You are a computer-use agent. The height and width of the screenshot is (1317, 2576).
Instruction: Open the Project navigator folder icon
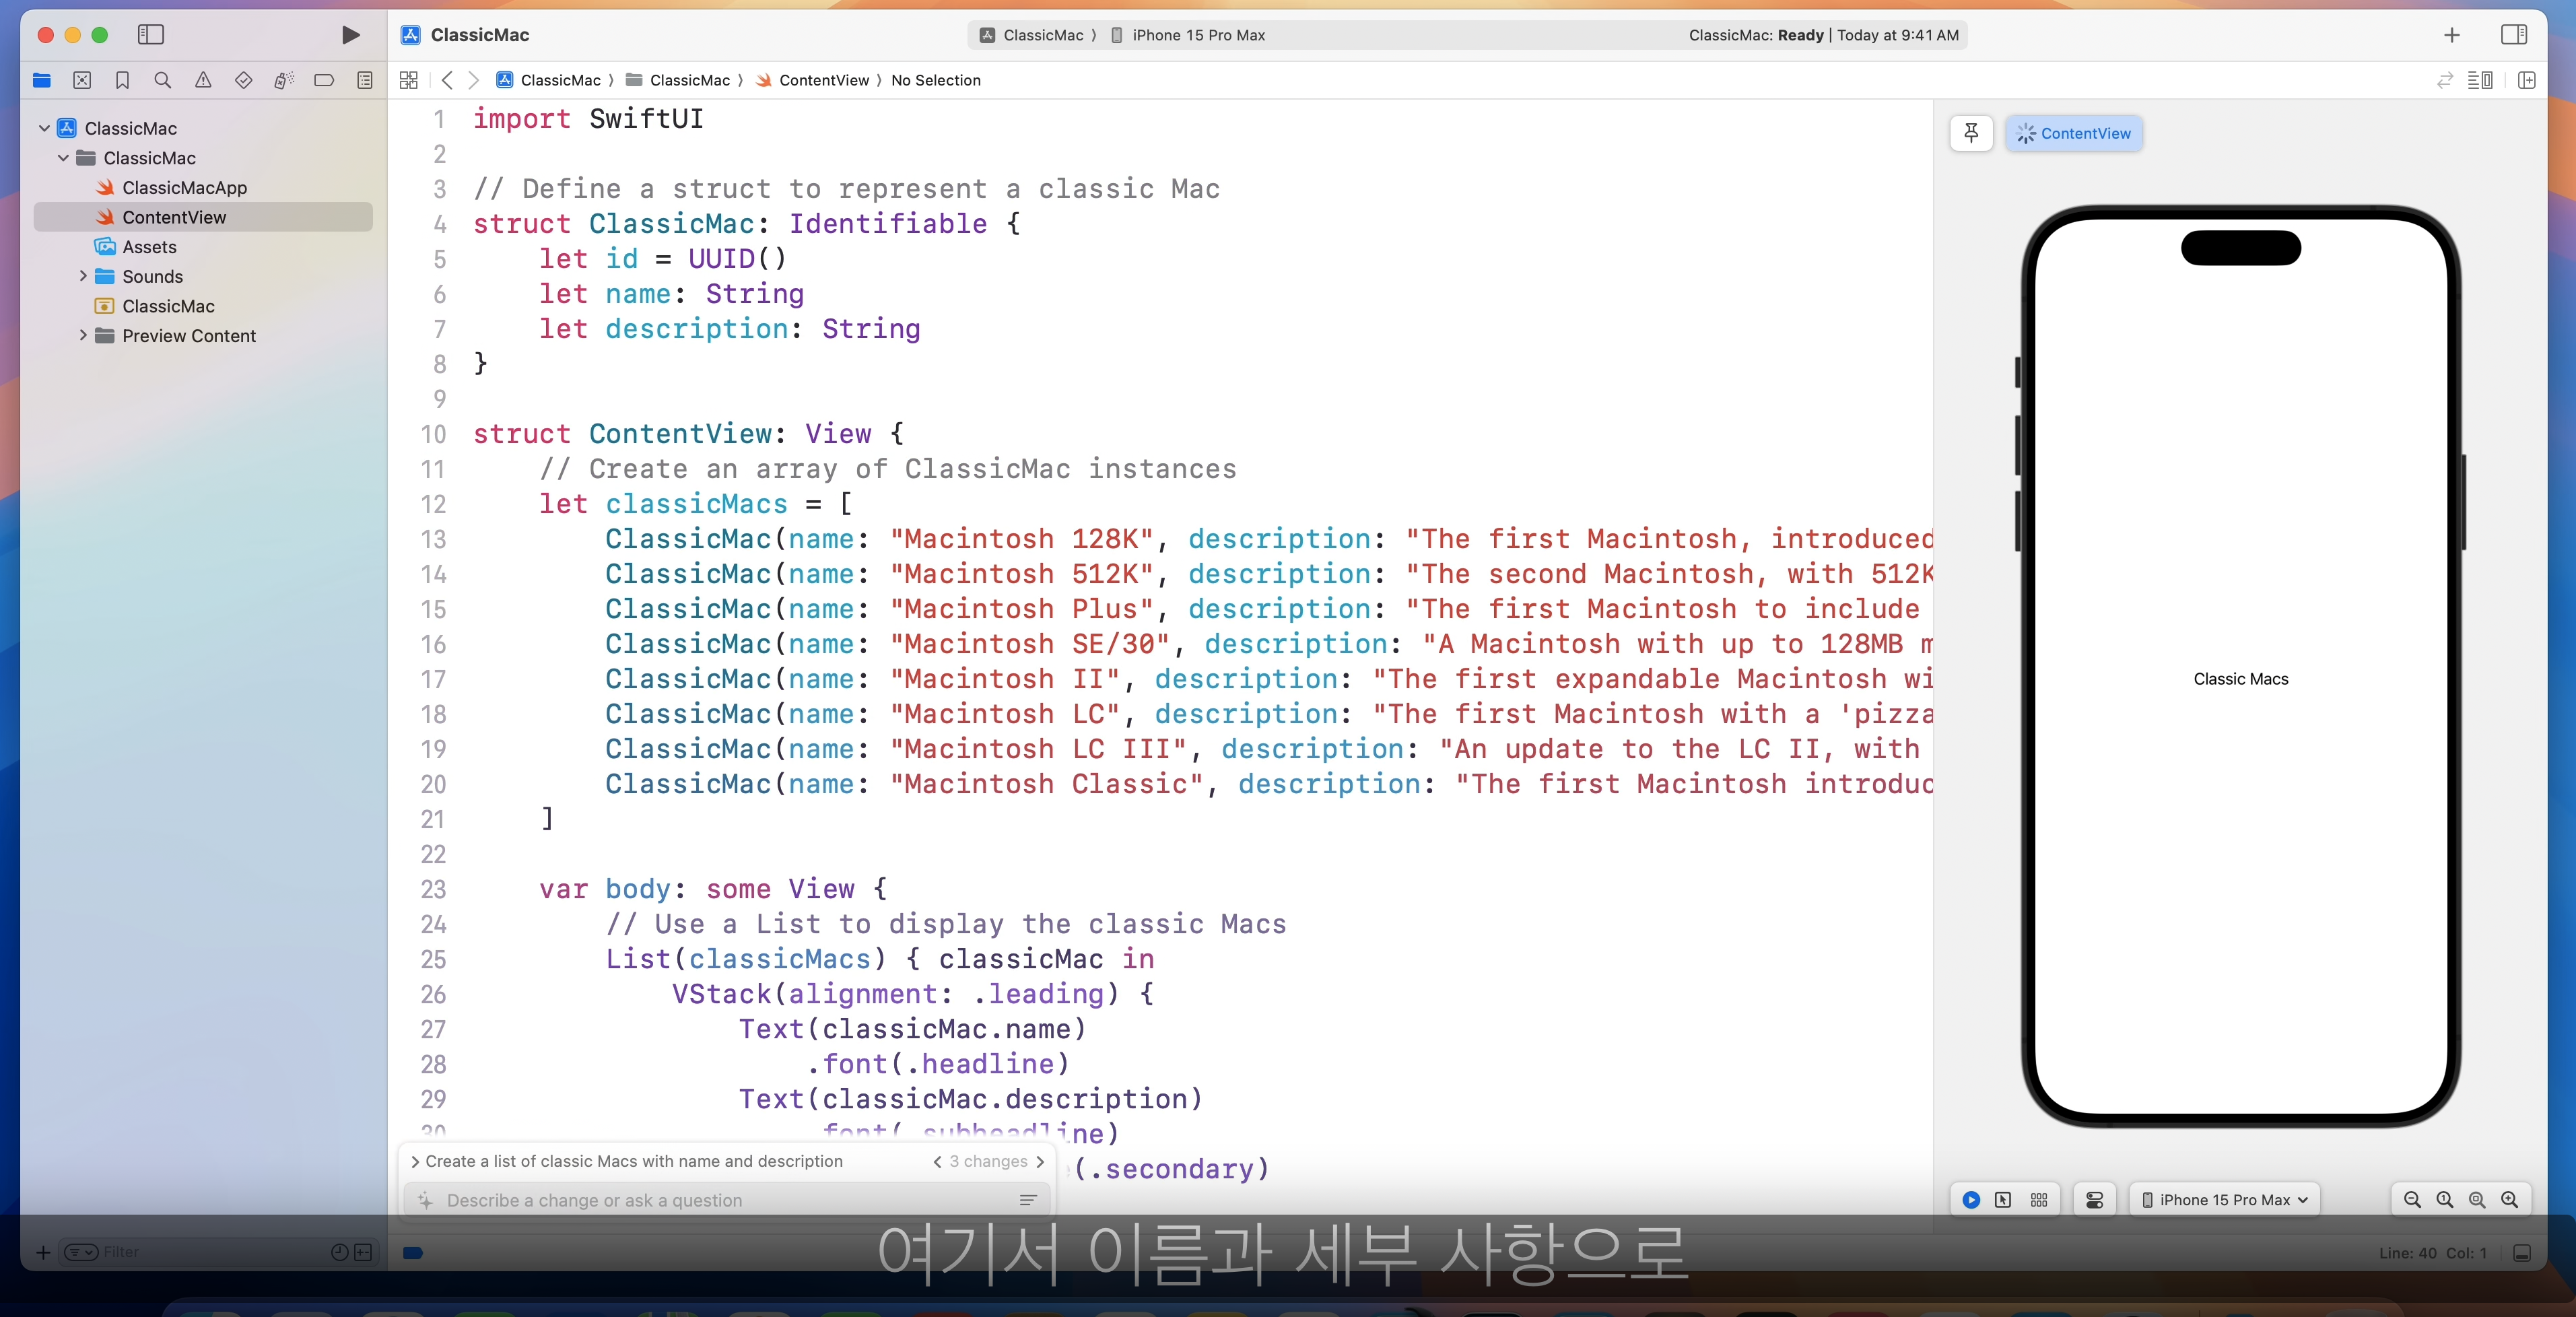pyautogui.click(x=42, y=80)
